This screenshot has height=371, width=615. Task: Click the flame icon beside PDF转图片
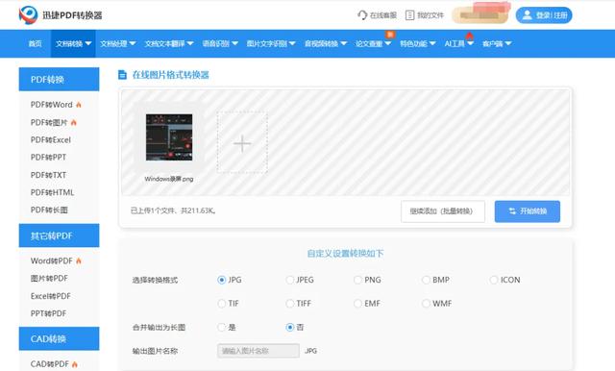[74, 122]
